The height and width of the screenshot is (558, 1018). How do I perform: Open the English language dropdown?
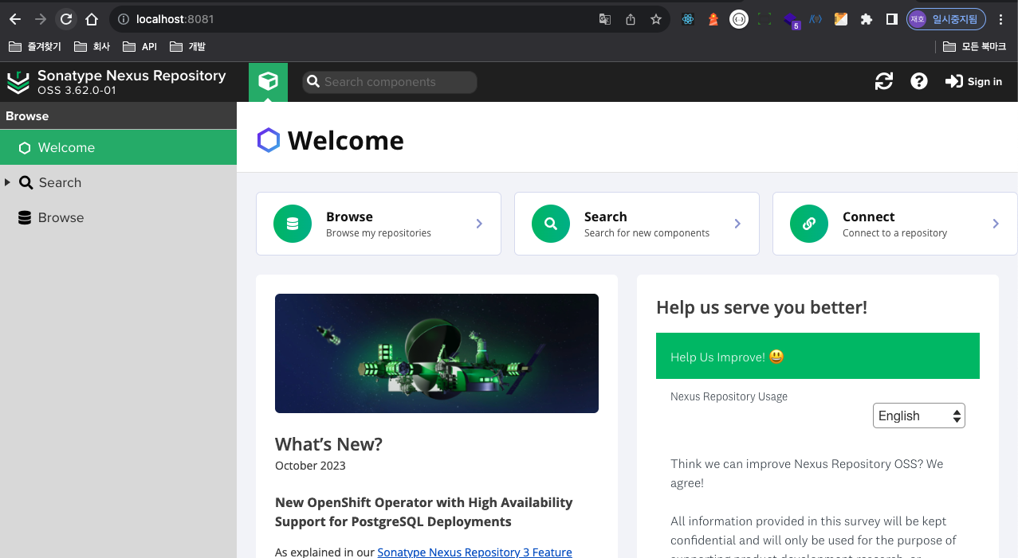918,416
